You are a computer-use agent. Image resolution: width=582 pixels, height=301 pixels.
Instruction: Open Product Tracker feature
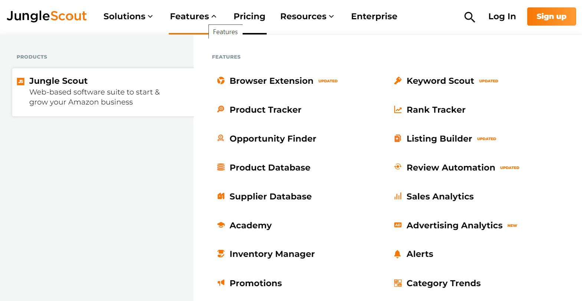[265, 110]
